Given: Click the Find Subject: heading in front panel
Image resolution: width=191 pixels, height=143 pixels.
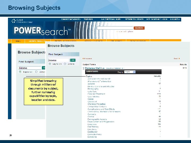Looking at the screenshot, I should [56, 54].
